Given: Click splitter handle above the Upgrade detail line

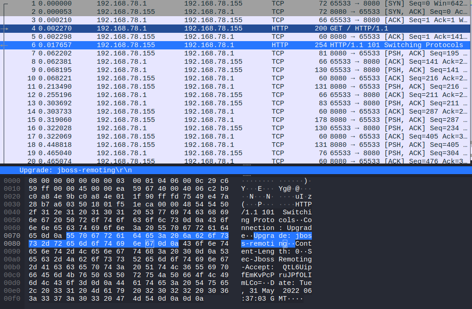Looking at the screenshot, I should [x=247, y=164].
